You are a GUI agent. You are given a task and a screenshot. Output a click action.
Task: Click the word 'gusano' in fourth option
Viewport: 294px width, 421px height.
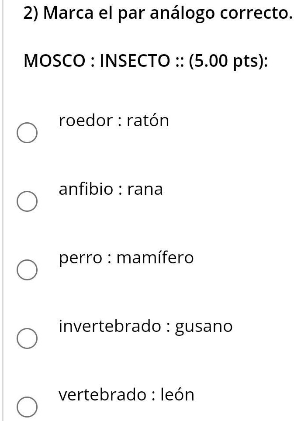(x=204, y=327)
